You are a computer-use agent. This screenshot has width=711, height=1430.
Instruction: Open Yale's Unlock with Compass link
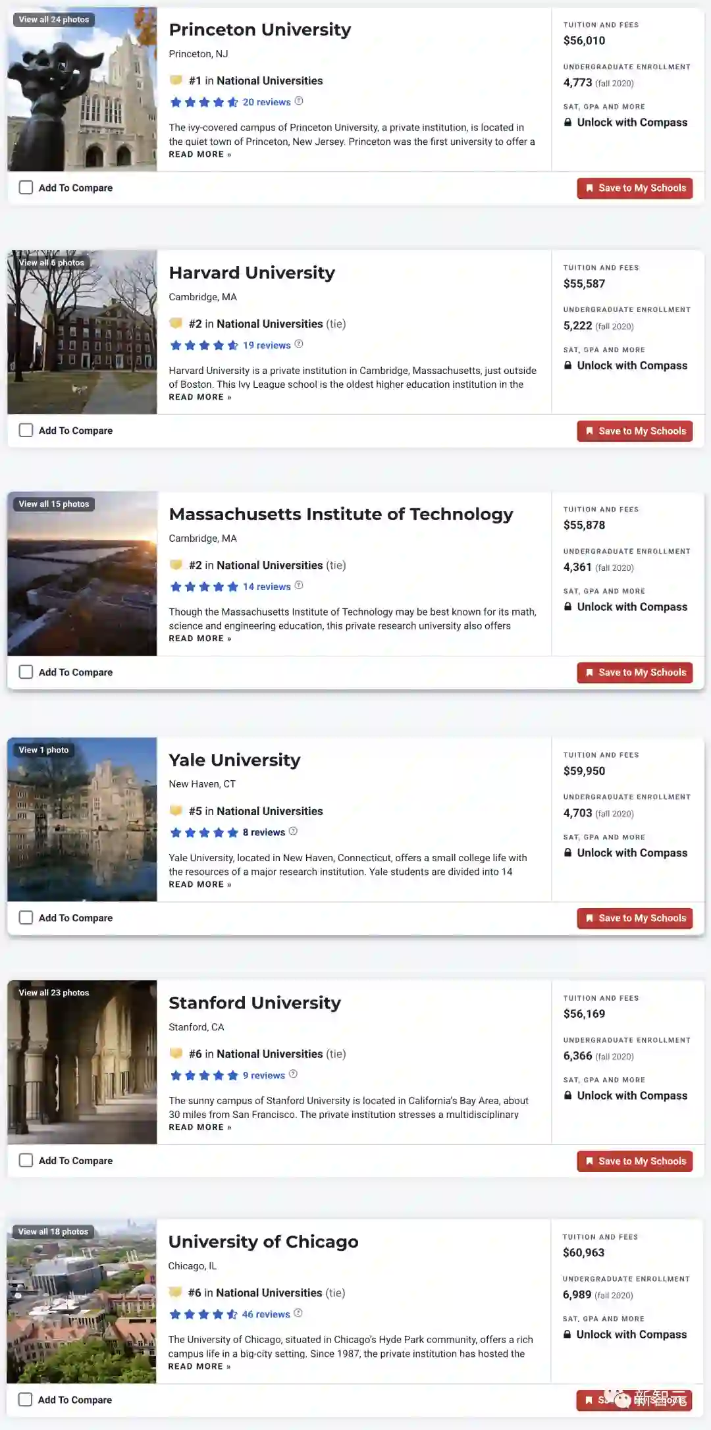click(632, 853)
